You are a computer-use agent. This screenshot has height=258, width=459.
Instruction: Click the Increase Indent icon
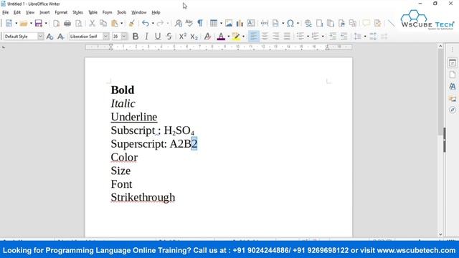click(x=333, y=37)
